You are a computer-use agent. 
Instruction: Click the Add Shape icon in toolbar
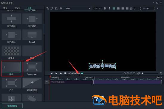(52, 8)
